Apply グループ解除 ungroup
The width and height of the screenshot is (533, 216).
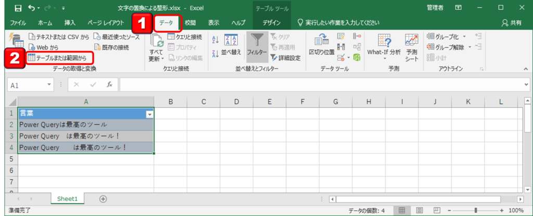pyautogui.click(x=445, y=47)
